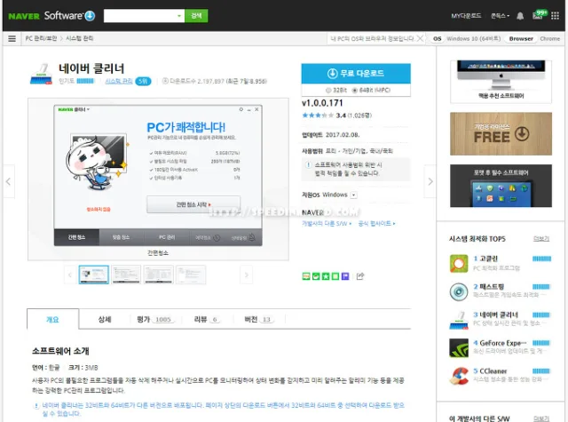
Task: Open the search box dropdown arrow
Action: 179,16
